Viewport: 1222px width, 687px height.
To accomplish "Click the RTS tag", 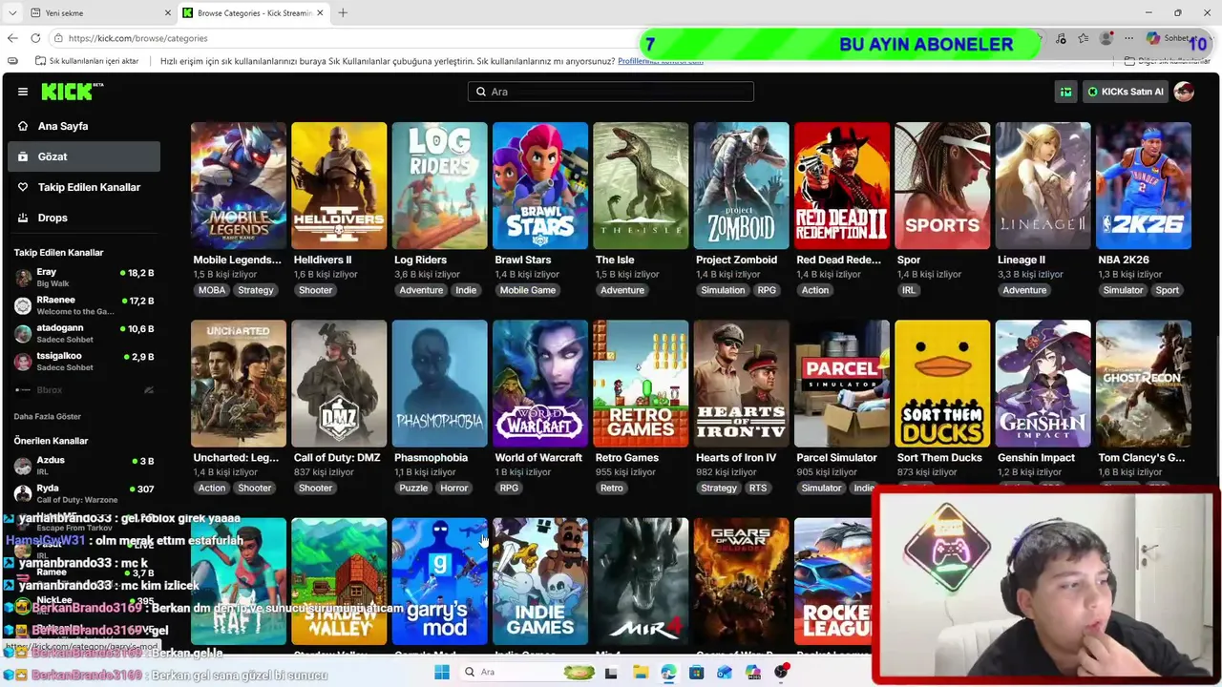I will (758, 488).
